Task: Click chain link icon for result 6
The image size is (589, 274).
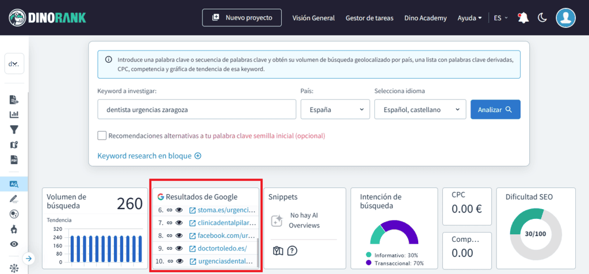Action: [170, 210]
